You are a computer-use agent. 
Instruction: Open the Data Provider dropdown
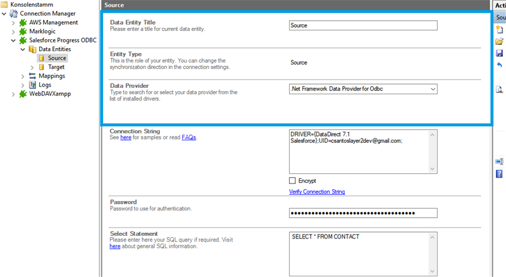tap(433, 89)
